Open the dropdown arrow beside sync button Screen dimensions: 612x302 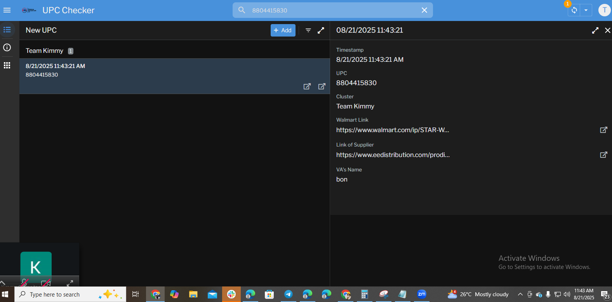pyautogui.click(x=586, y=10)
